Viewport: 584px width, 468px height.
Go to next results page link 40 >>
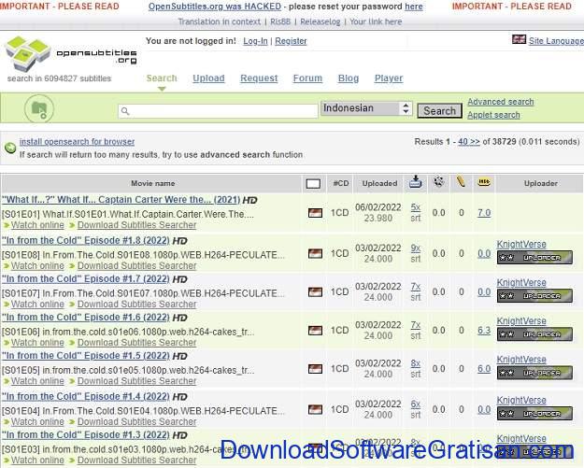(x=468, y=142)
